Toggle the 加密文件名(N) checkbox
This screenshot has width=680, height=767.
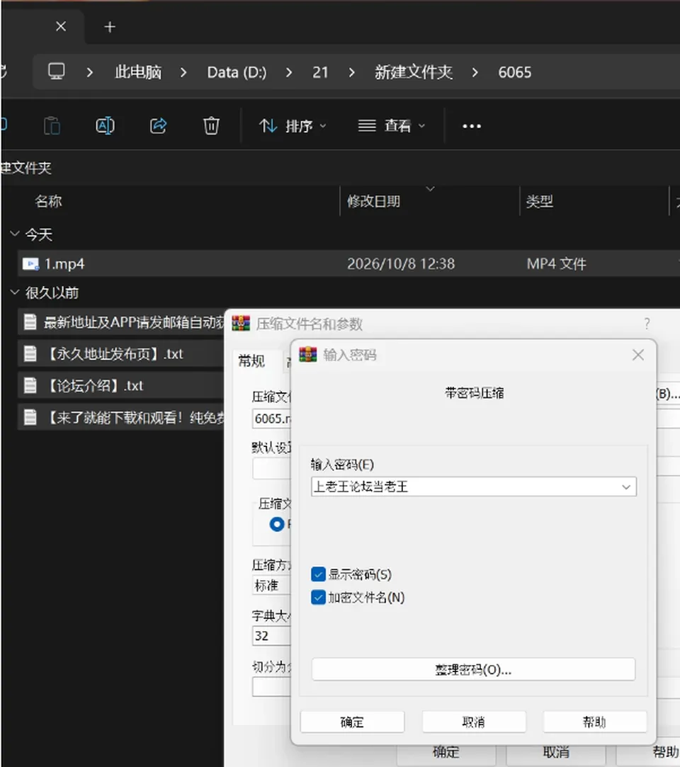coord(318,597)
